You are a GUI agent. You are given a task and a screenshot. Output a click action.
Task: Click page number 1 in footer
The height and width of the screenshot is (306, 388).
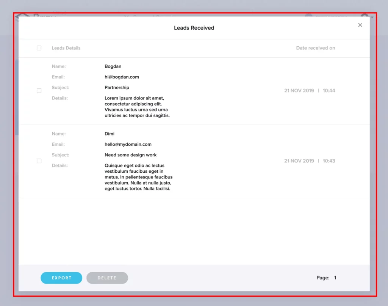[x=335, y=278]
